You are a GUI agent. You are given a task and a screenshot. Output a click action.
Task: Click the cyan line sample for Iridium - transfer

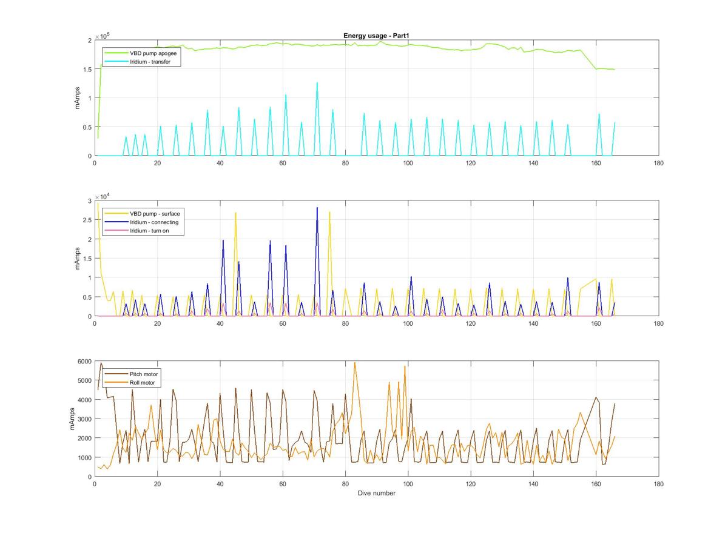[x=116, y=62]
